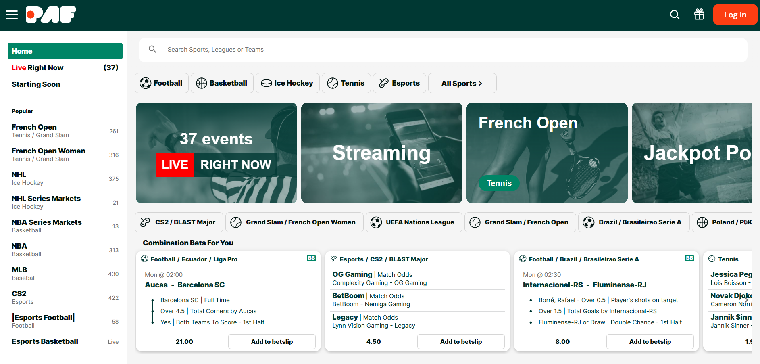Open MLB Baseball in sidebar
The height and width of the screenshot is (364, 760).
[x=65, y=274]
